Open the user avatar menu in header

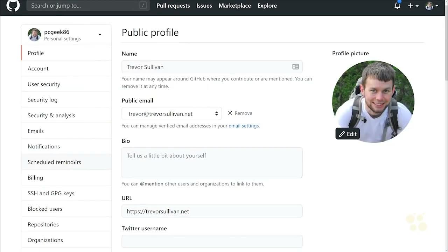click(432, 6)
